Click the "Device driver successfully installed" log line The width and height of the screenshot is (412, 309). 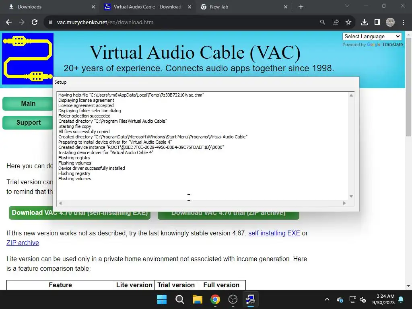coord(92,168)
